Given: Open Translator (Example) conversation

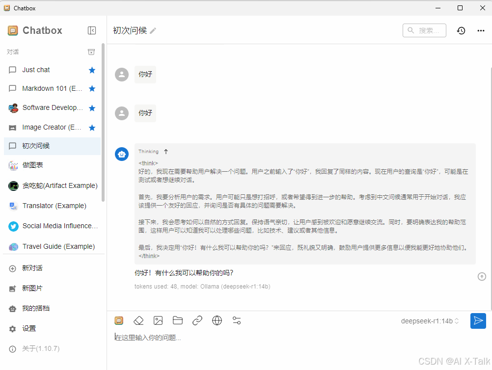Looking at the screenshot, I should (52, 206).
